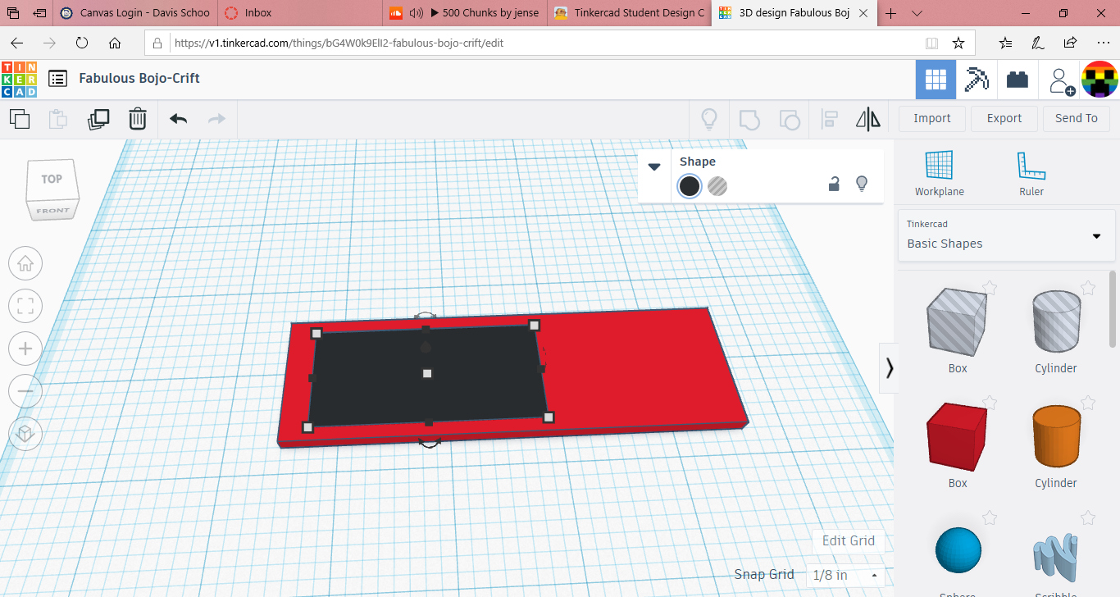Image resolution: width=1120 pixels, height=597 pixels.
Task: Click the Show All lightbulb in toolbar
Action: (x=709, y=119)
